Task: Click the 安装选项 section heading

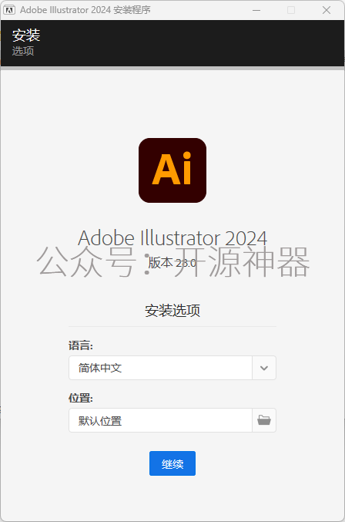Action: click(172, 310)
